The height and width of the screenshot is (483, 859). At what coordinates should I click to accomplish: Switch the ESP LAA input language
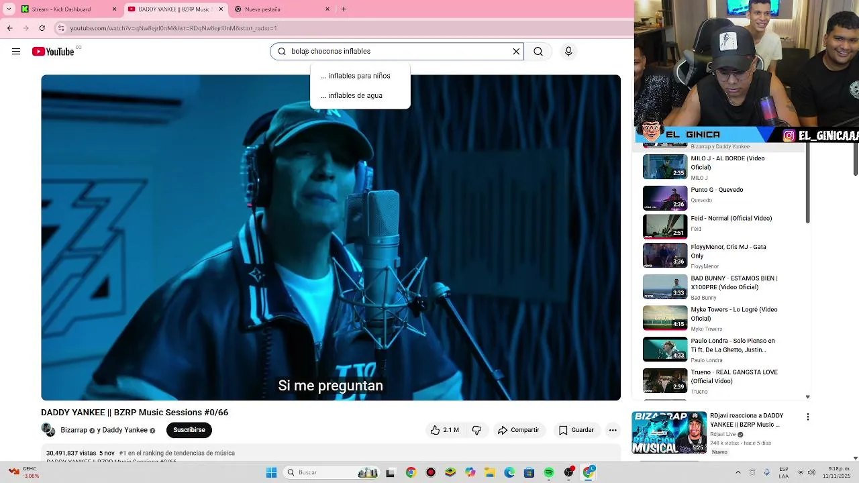(x=784, y=473)
